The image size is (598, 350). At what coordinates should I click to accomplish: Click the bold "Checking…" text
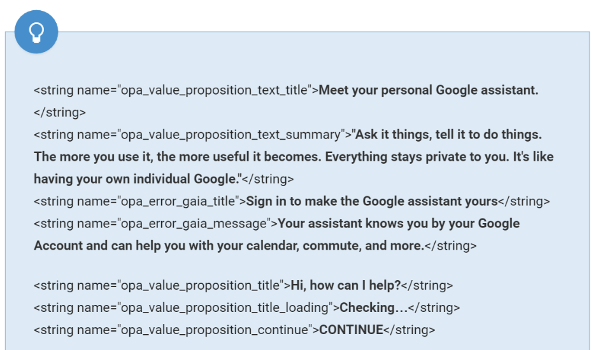374,307
